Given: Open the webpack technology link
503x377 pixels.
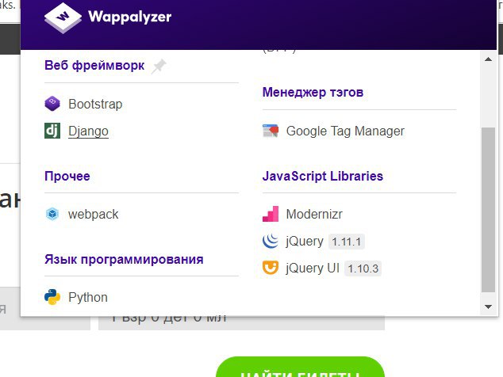Looking at the screenshot, I should click(x=93, y=215).
